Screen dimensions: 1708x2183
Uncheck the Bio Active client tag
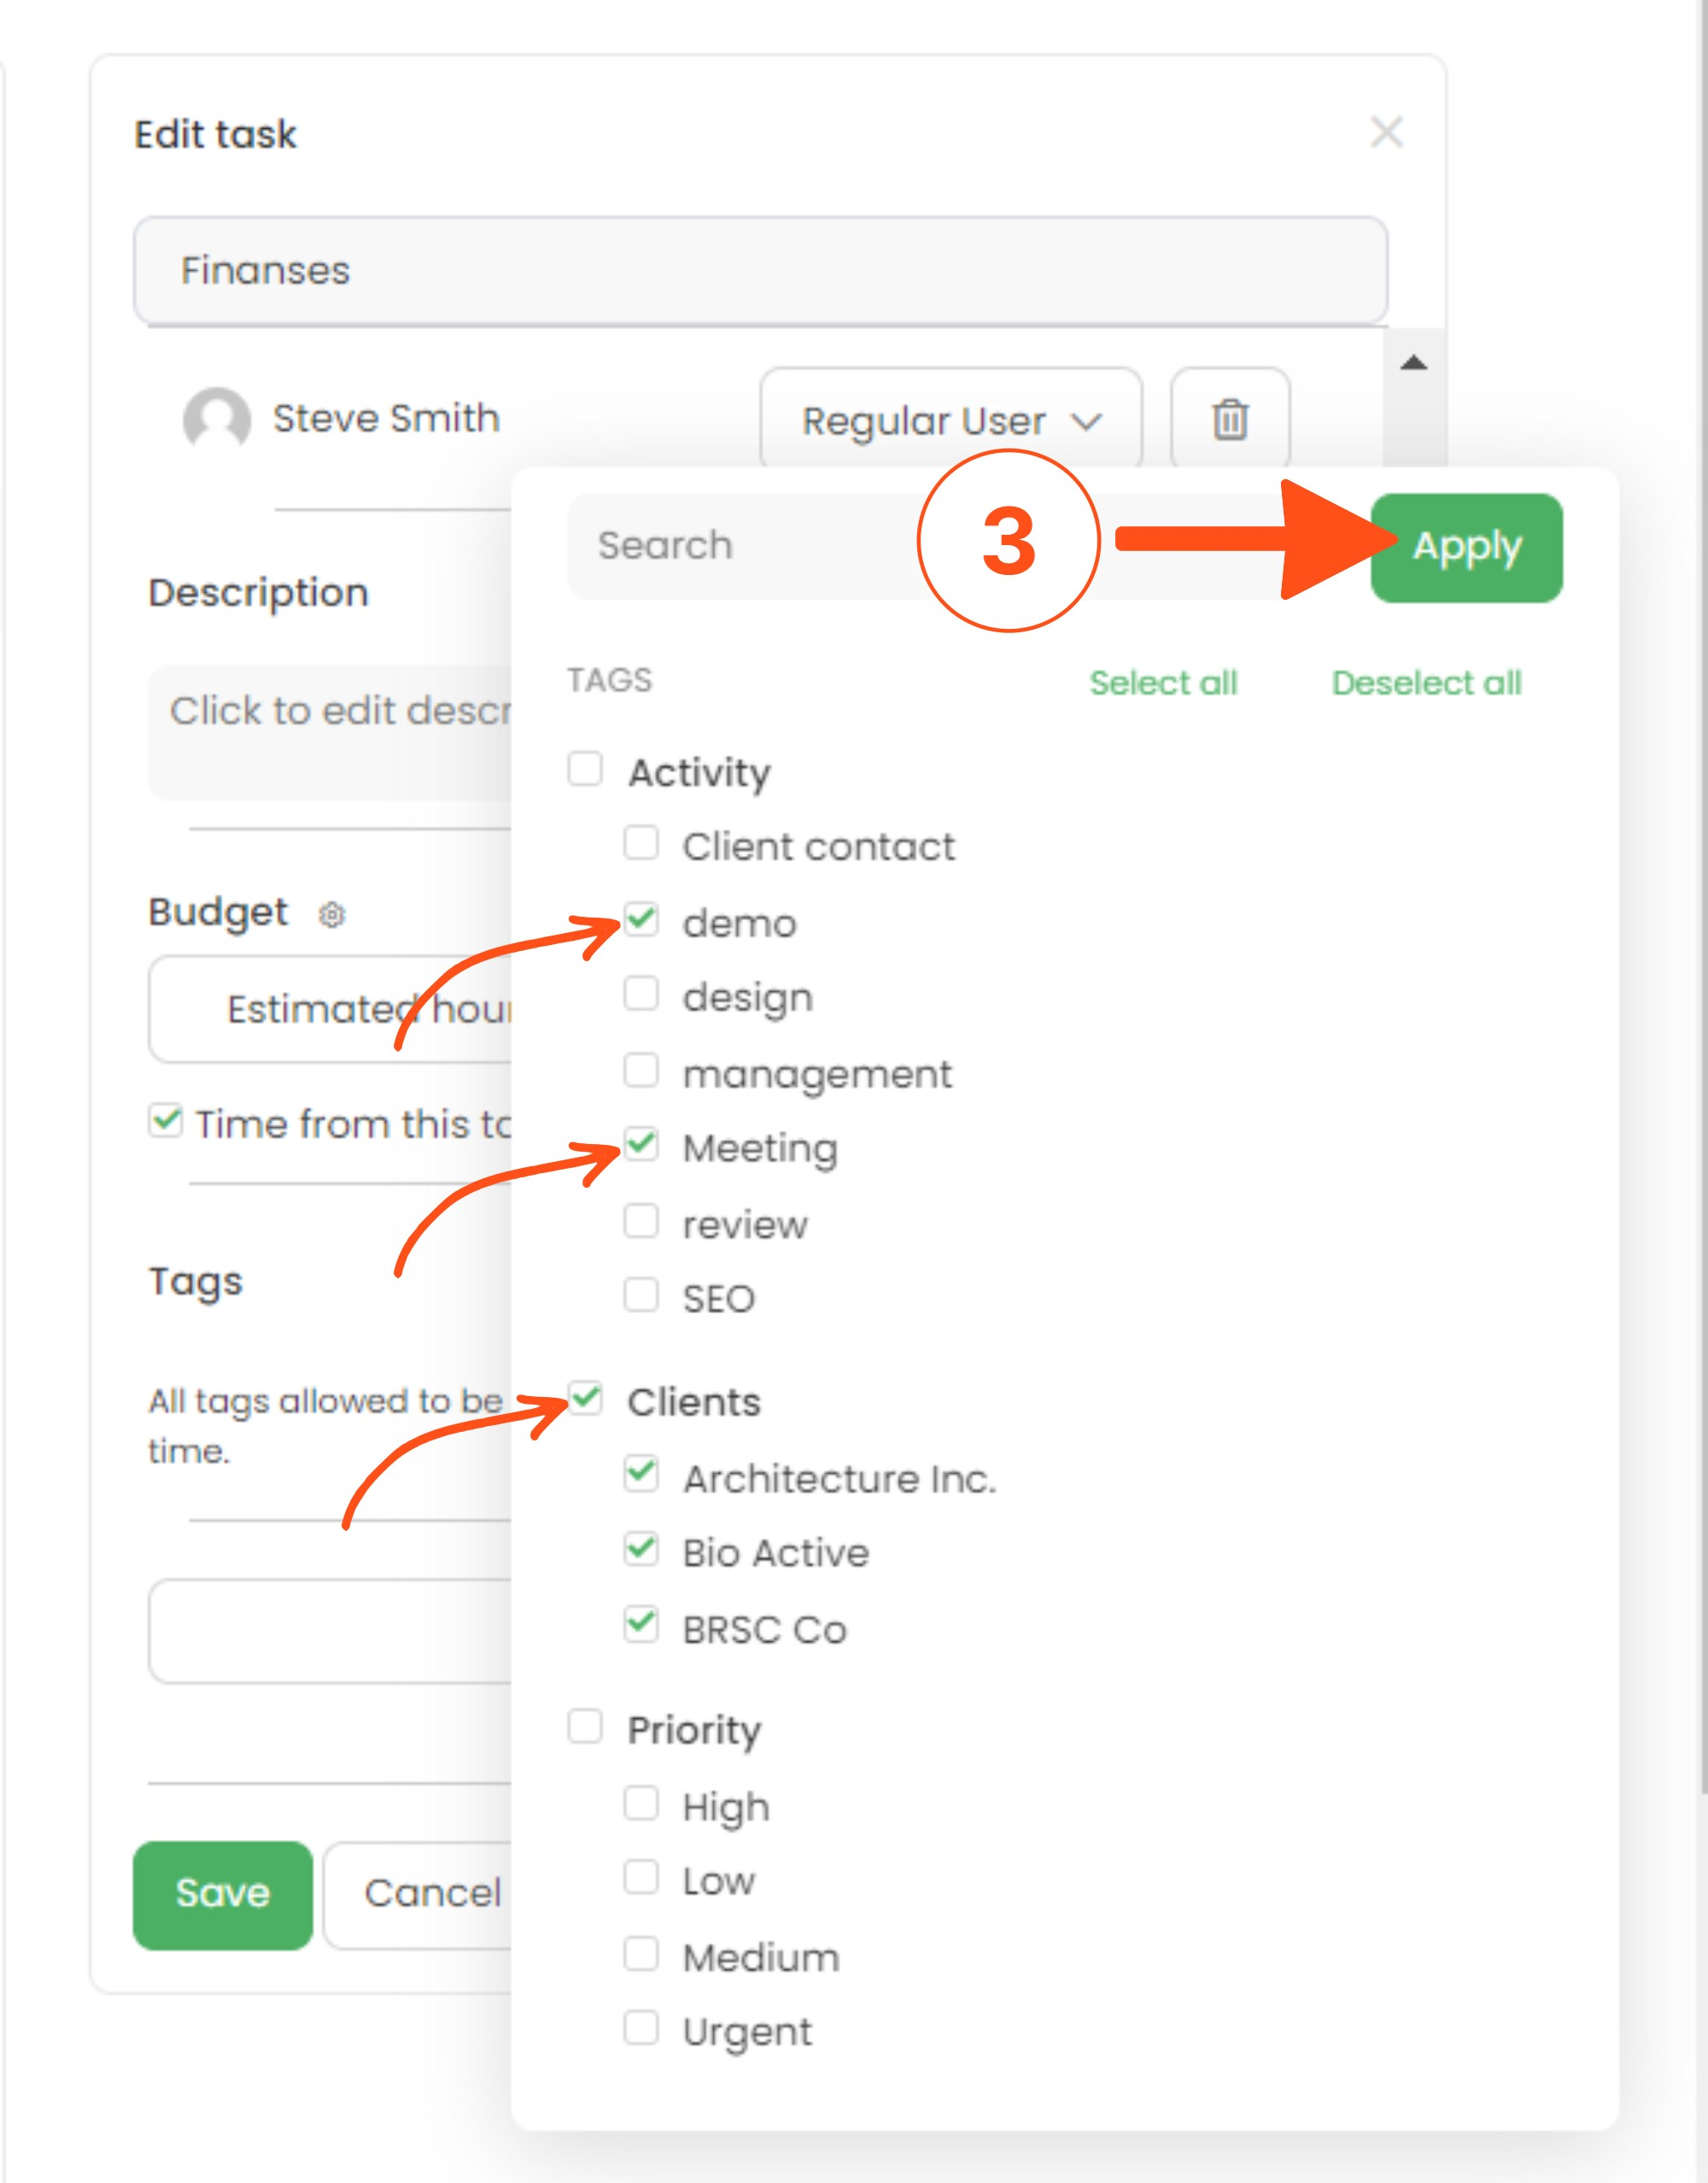click(641, 1549)
